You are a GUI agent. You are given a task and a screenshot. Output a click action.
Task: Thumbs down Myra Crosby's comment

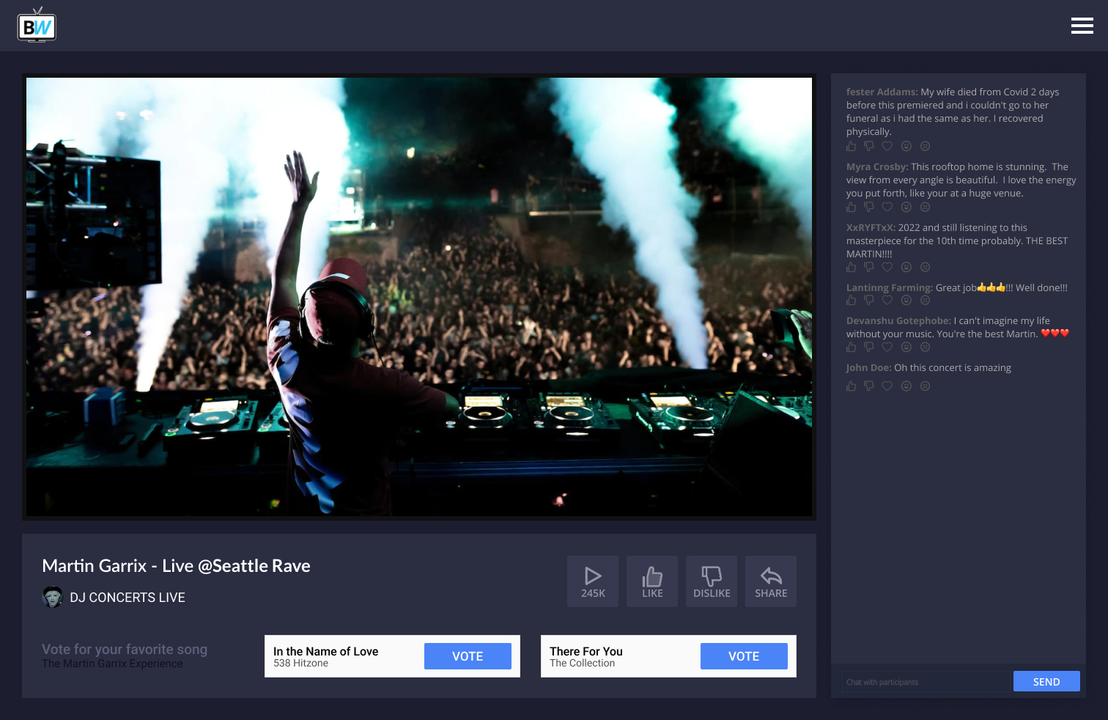point(869,207)
